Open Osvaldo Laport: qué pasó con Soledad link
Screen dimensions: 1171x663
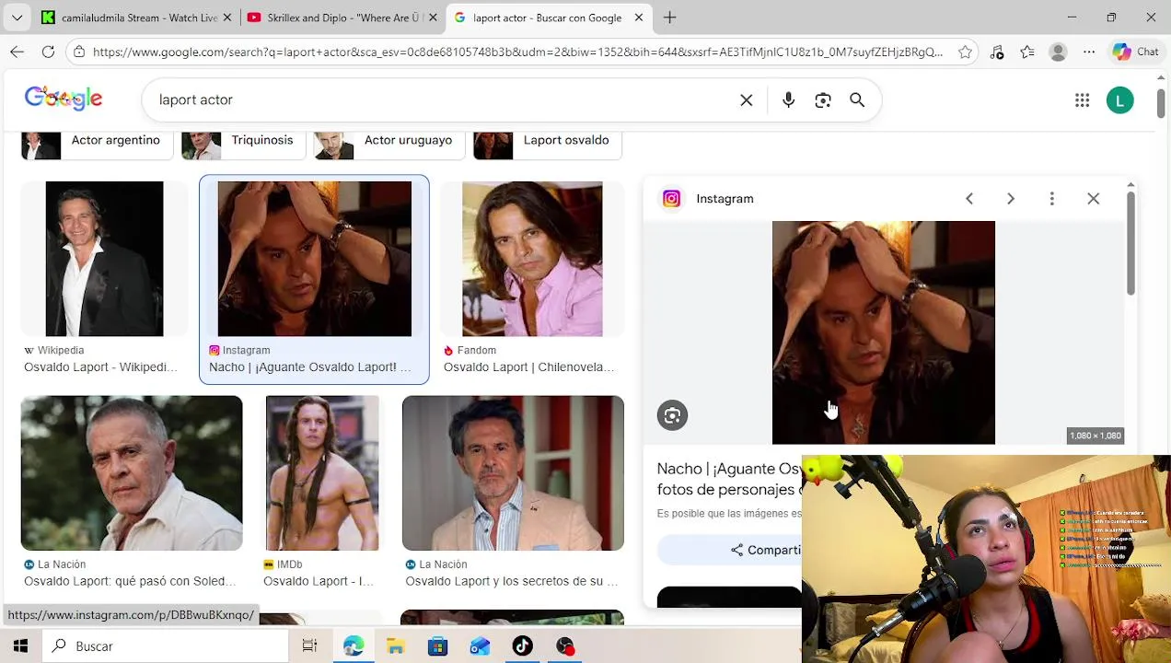pyautogui.click(x=130, y=582)
